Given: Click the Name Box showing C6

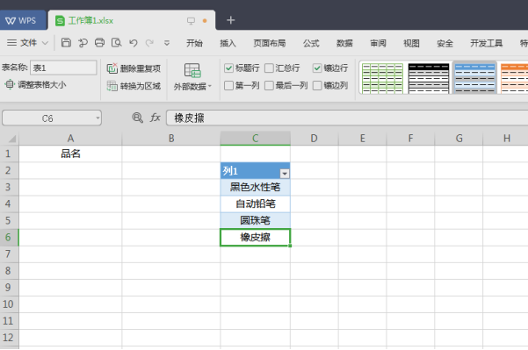Looking at the screenshot, I should coord(47,118).
